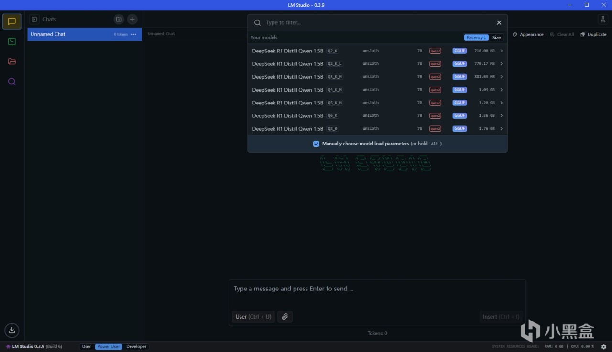The image size is (612, 352).
Task: Open the My Models folder icon
Action: (12, 62)
